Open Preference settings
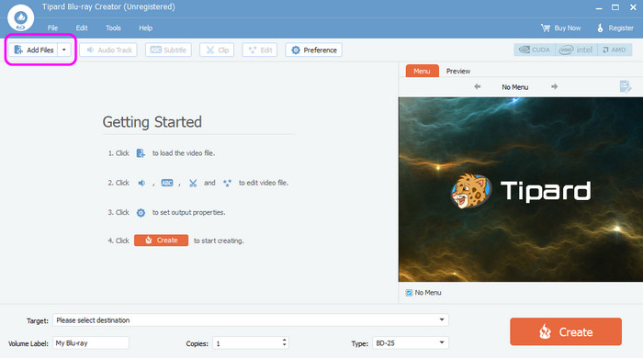This screenshot has width=643, height=358. tap(314, 50)
